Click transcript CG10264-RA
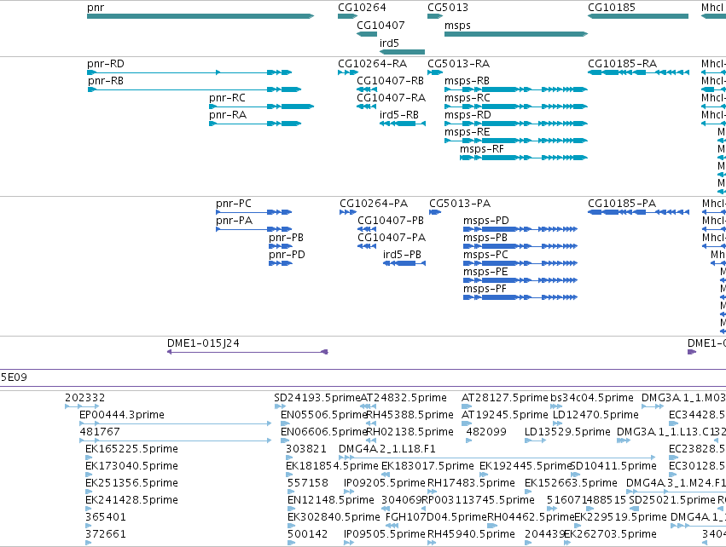726x547 pixels. coord(348,72)
